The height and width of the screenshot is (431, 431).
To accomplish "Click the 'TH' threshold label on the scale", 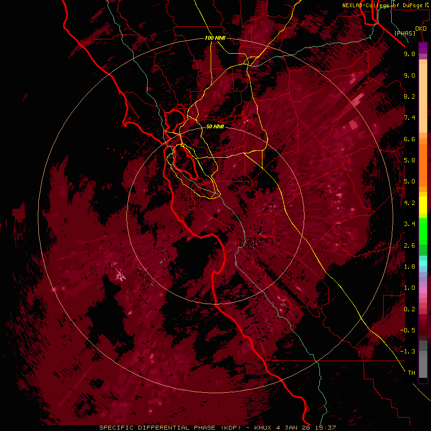I will pos(411,373).
